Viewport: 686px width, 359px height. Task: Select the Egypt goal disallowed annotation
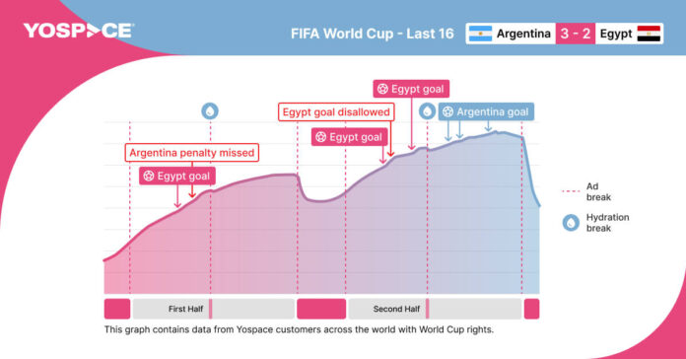[x=336, y=112]
